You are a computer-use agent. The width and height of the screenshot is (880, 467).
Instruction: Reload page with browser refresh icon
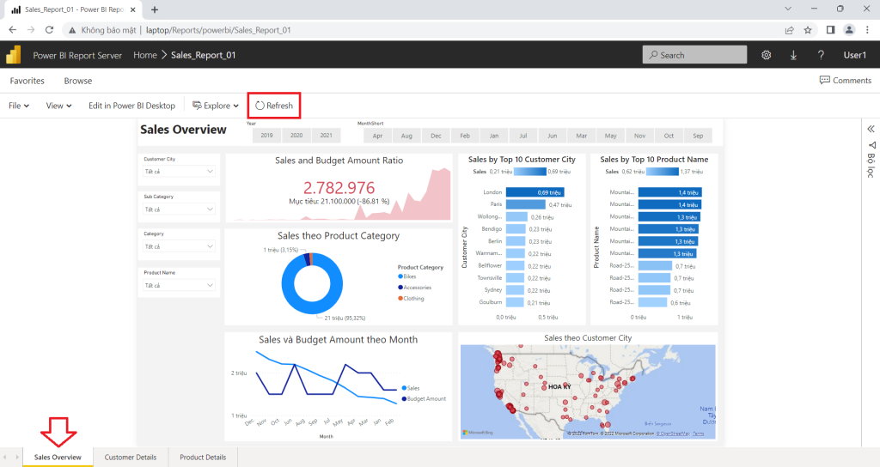coord(49,30)
